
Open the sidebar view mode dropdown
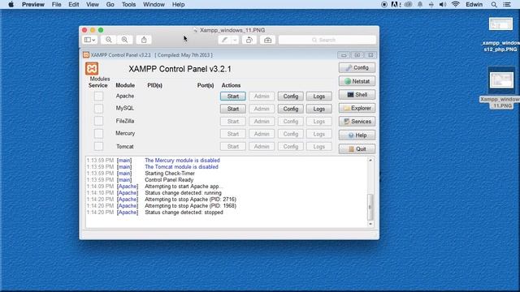(90, 40)
